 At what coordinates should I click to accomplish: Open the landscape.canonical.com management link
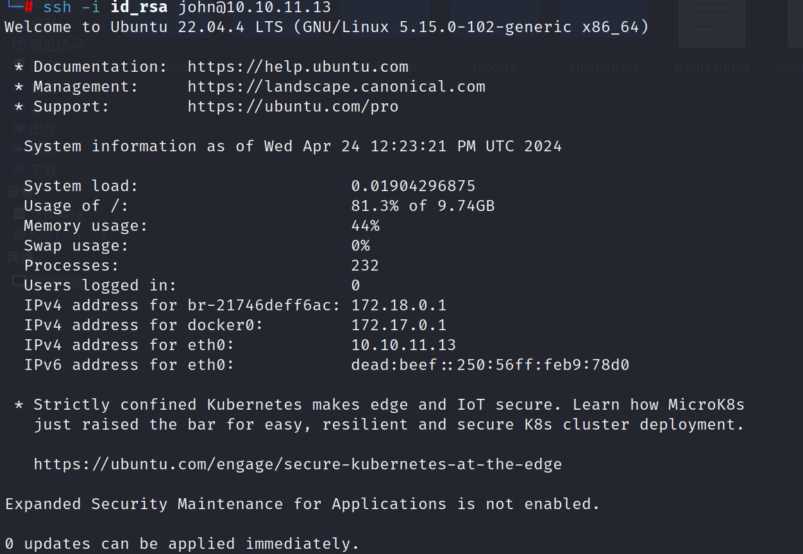pyautogui.click(x=336, y=87)
